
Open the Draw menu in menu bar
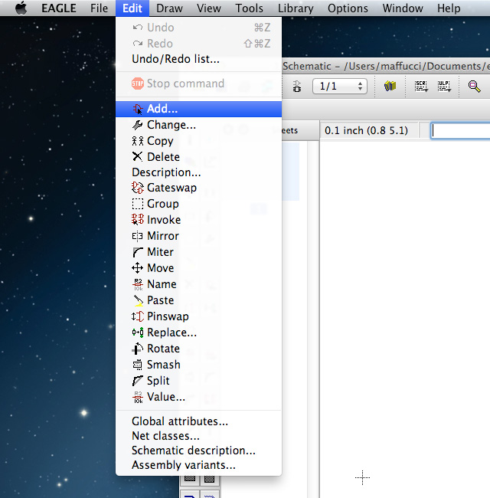[x=169, y=8]
